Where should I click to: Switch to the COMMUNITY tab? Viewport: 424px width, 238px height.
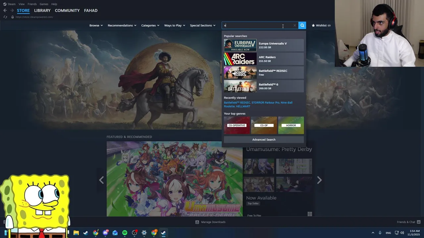(x=67, y=11)
